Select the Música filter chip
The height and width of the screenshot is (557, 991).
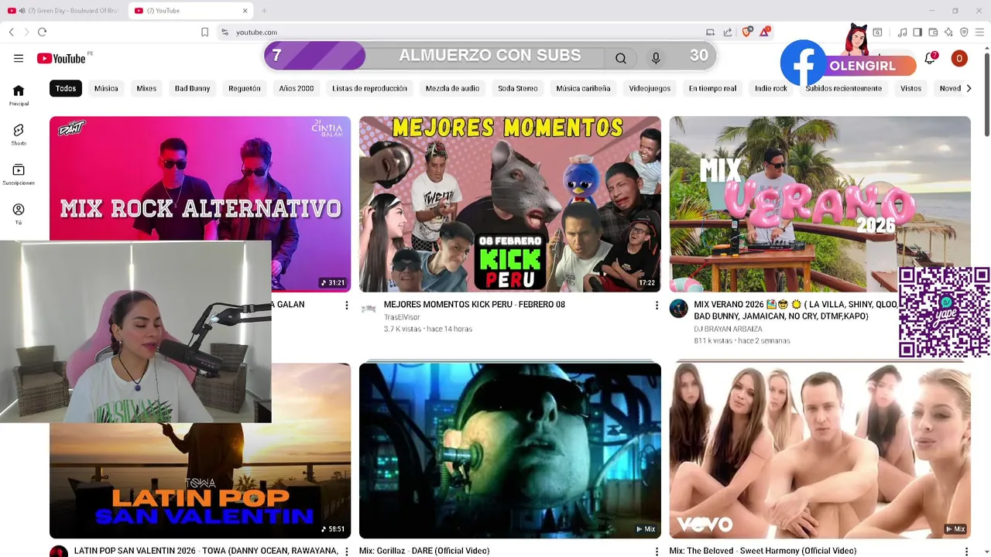tap(106, 88)
